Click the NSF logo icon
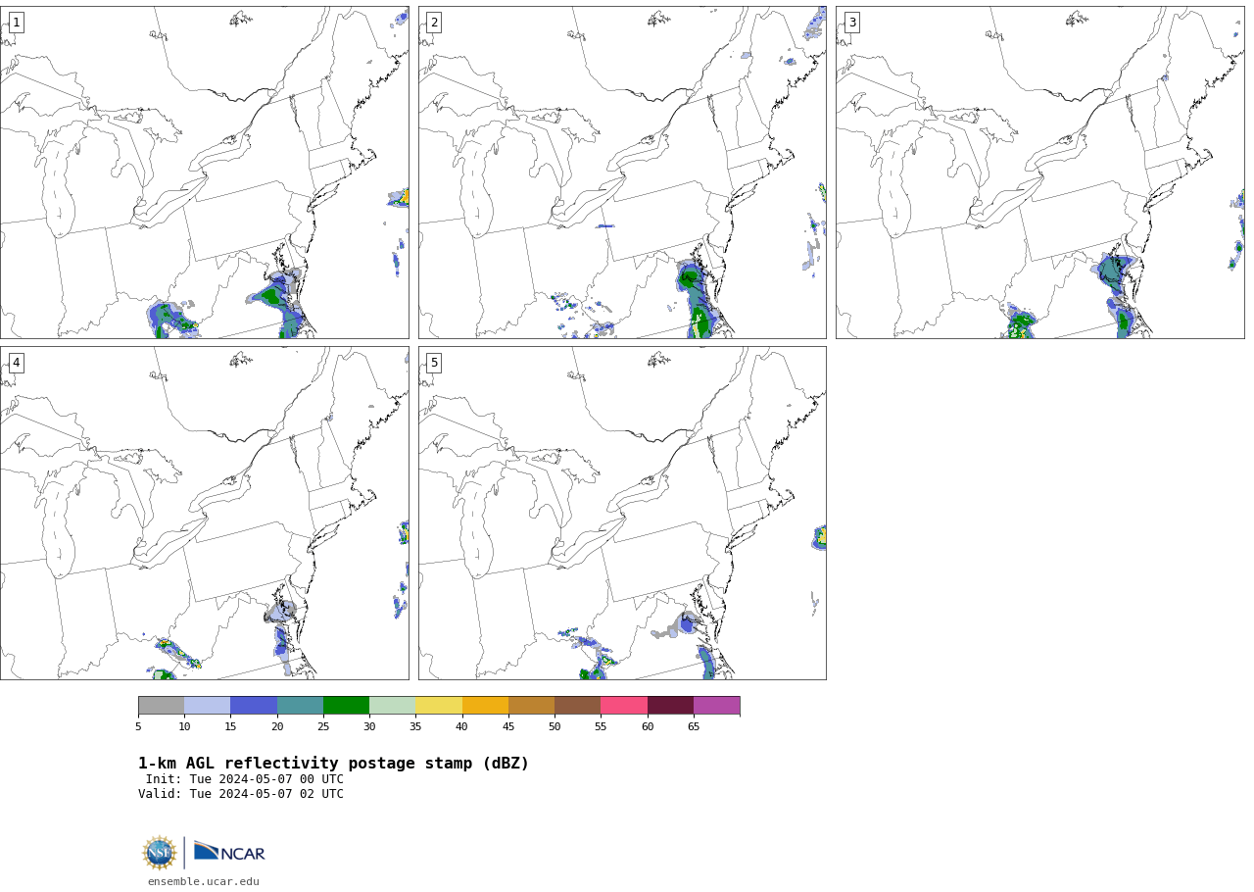This screenshot has width=1254, height=892. [x=159, y=853]
